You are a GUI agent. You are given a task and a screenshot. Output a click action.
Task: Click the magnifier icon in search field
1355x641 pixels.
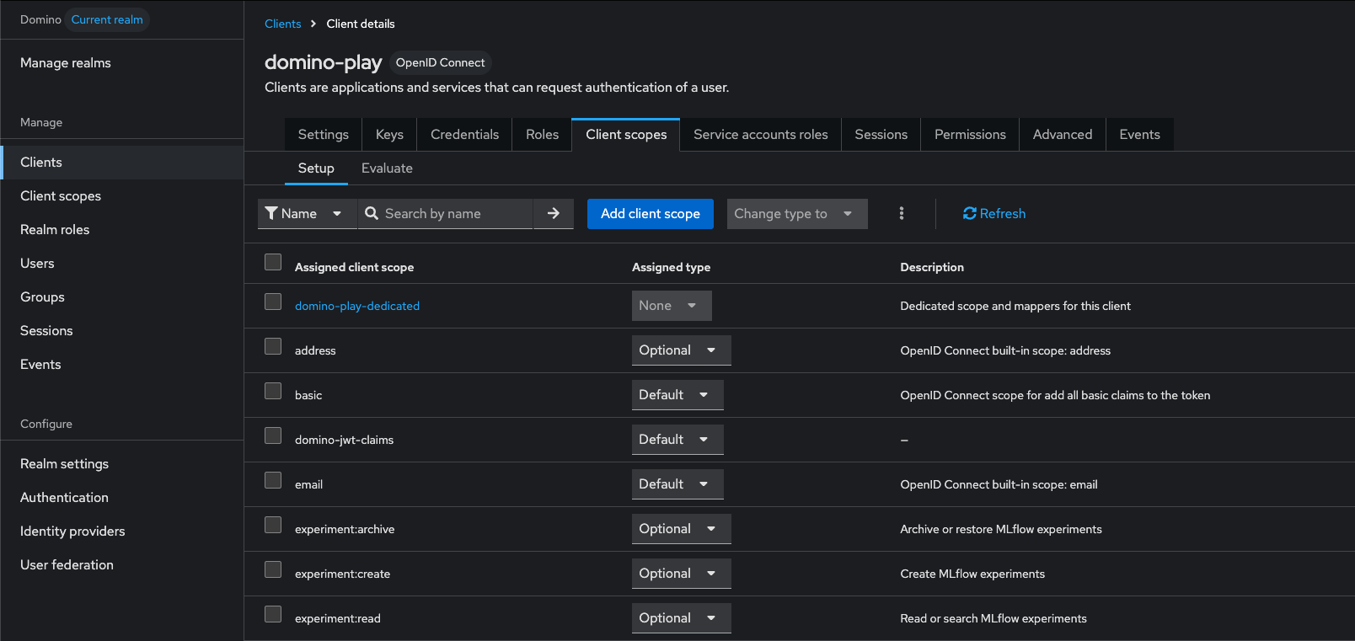point(372,214)
